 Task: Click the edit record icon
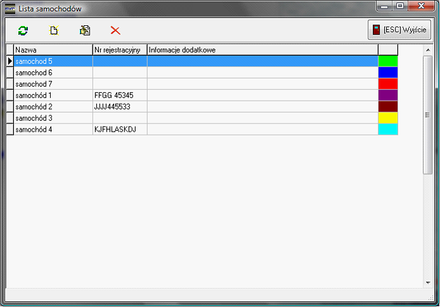(84, 30)
